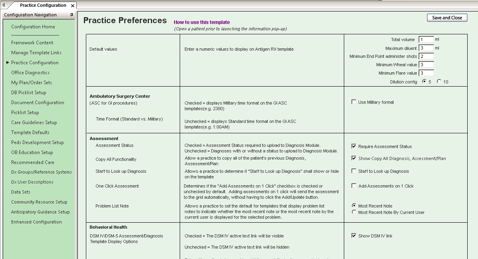Screen dimensions: 478x259
Task: Select Manage Template Links
Action: (36, 53)
